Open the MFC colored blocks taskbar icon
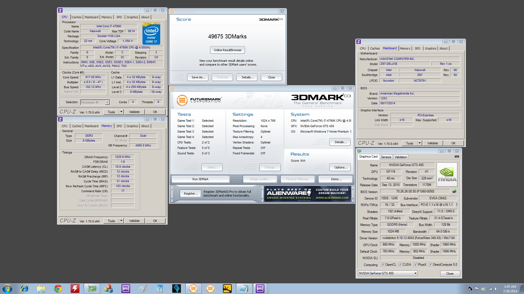The height and width of the screenshot is (294, 524). click(x=109, y=288)
